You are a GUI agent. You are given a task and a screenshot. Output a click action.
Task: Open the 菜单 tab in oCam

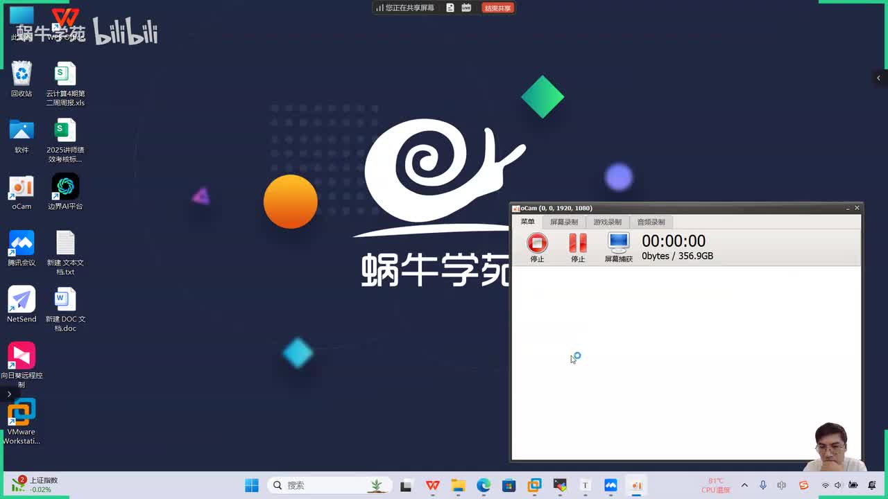pyautogui.click(x=528, y=222)
